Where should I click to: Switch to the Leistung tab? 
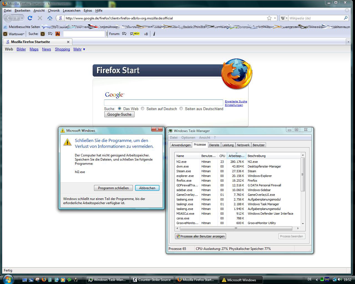228,145
